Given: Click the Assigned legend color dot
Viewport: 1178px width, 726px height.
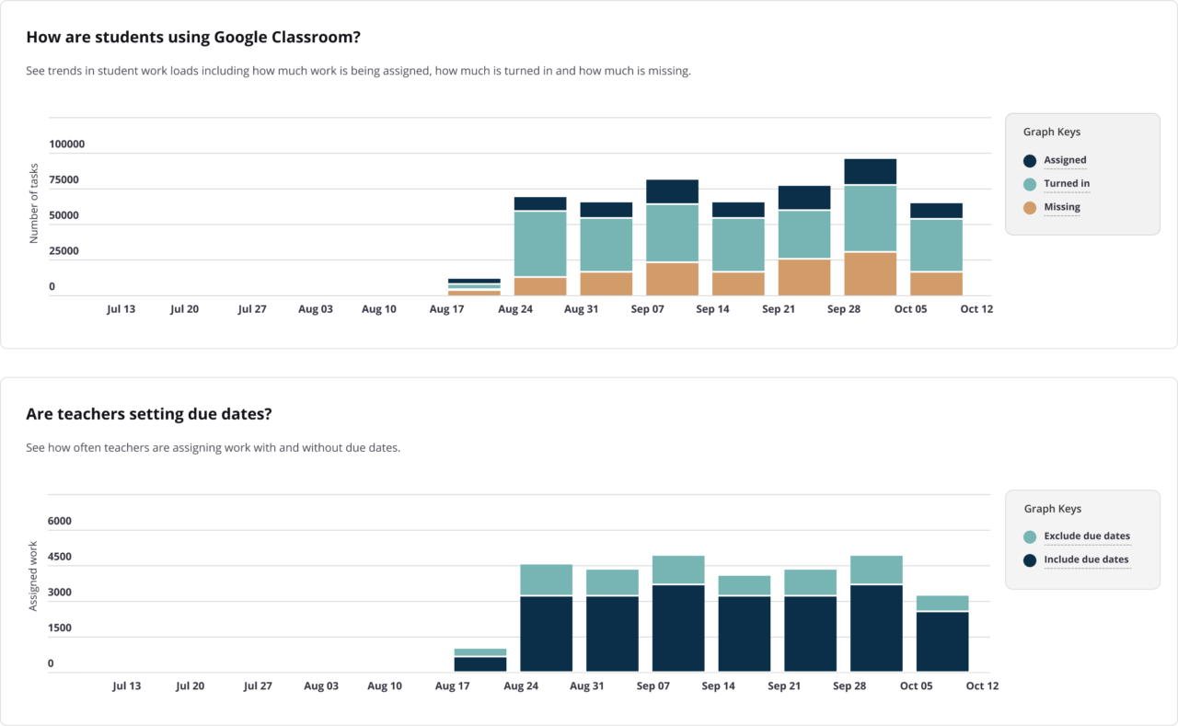Looking at the screenshot, I should 1028,160.
